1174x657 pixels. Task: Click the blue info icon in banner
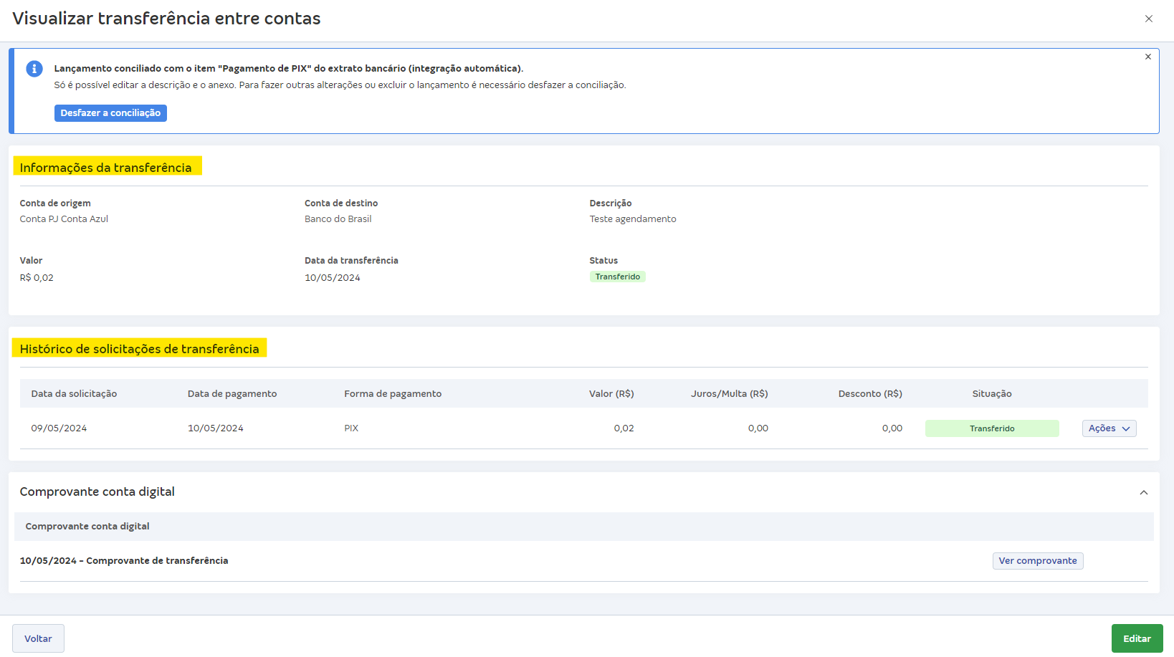click(x=34, y=69)
